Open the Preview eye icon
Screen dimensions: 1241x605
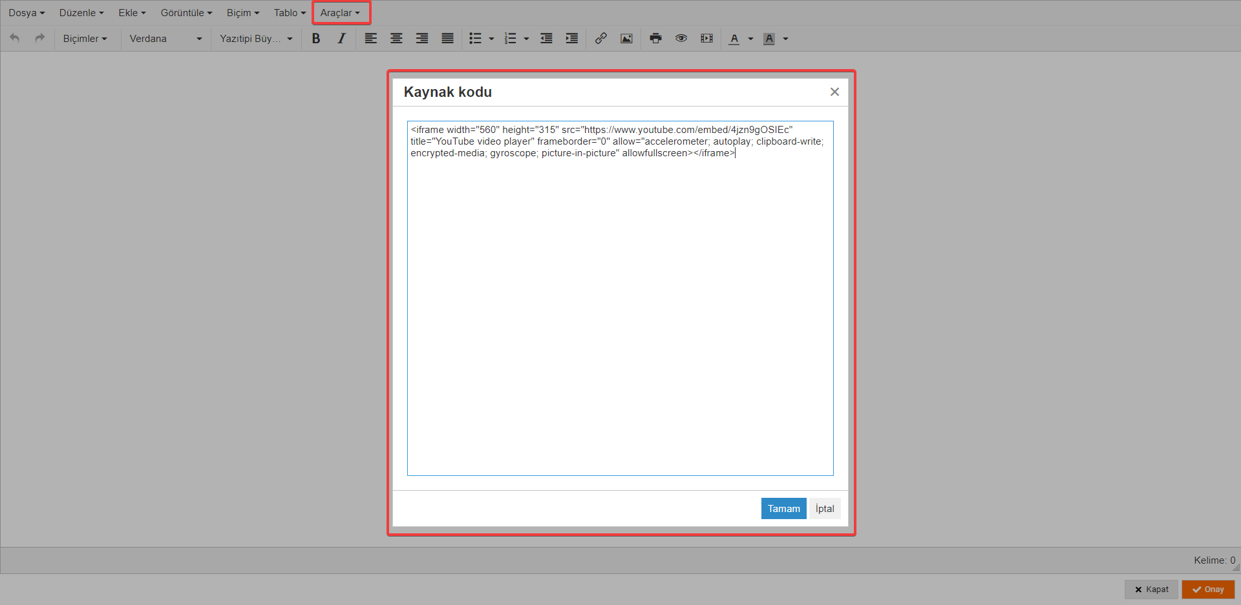681,38
